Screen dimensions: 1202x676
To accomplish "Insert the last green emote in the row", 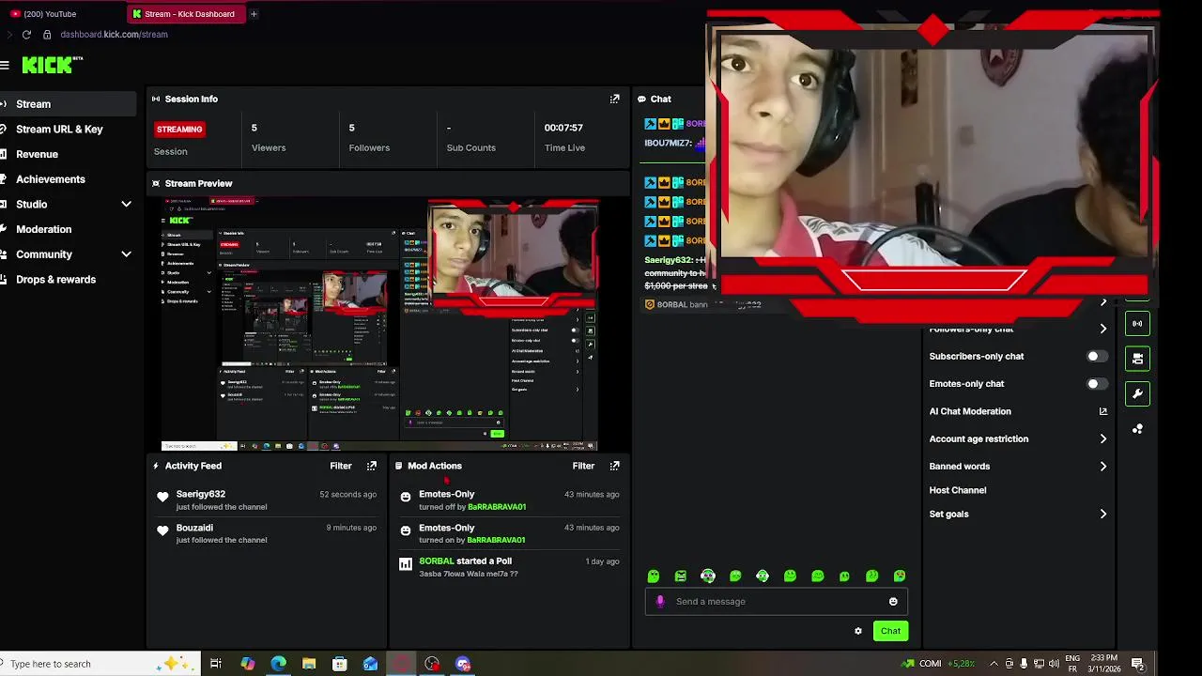I will click(x=900, y=576).
